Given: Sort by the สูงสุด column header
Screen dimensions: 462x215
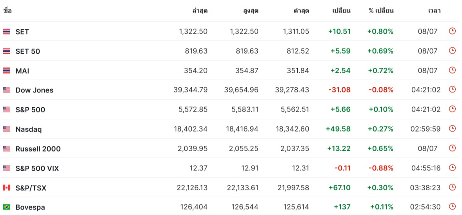Looking at the screenshot, I should [251, 11].
